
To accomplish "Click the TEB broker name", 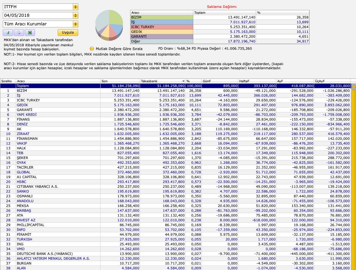I will click(20, 153).
